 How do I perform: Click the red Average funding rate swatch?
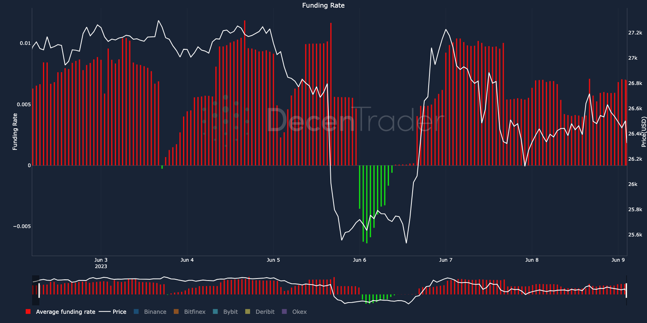(x=28, y=312)
